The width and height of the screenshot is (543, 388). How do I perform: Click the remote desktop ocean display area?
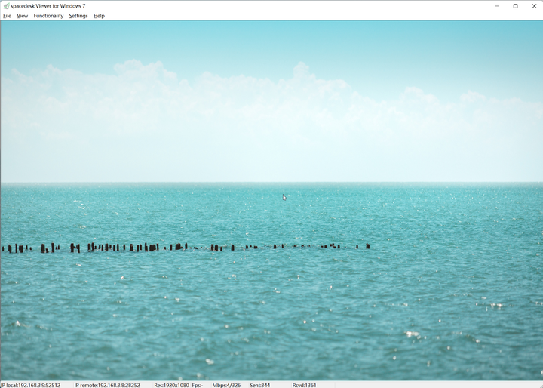click(x=271, y=200)
